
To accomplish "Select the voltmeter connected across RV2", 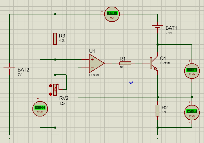I will coord(40,109).
